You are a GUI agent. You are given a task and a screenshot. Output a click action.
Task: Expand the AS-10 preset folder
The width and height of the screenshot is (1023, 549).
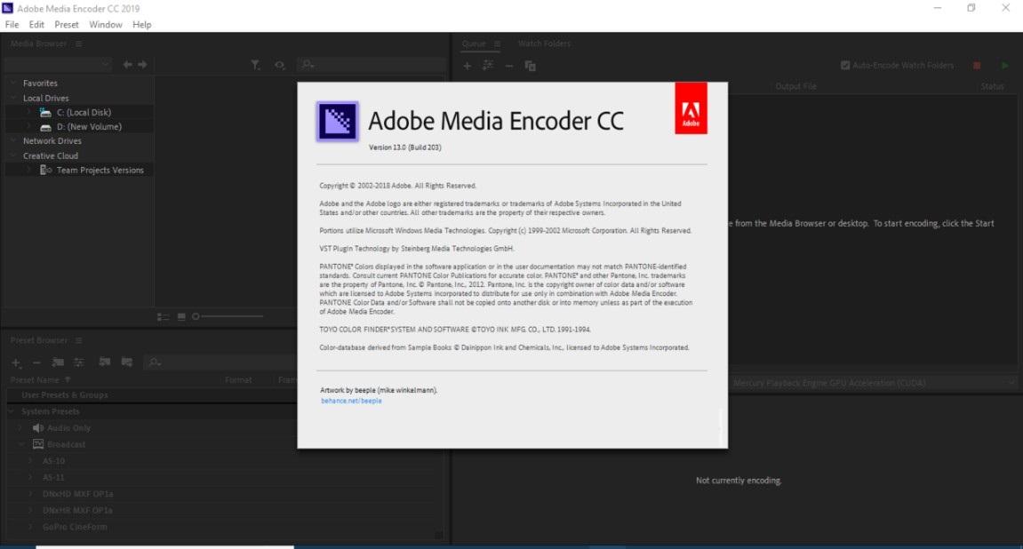(x=30, y=461)
